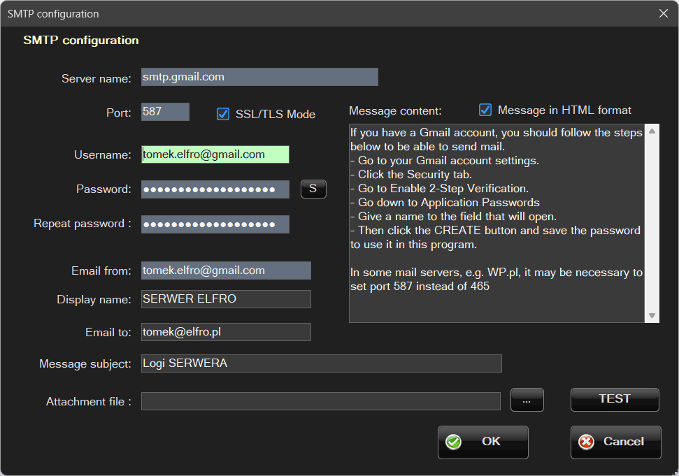Select the Email to field

point(226,332)
